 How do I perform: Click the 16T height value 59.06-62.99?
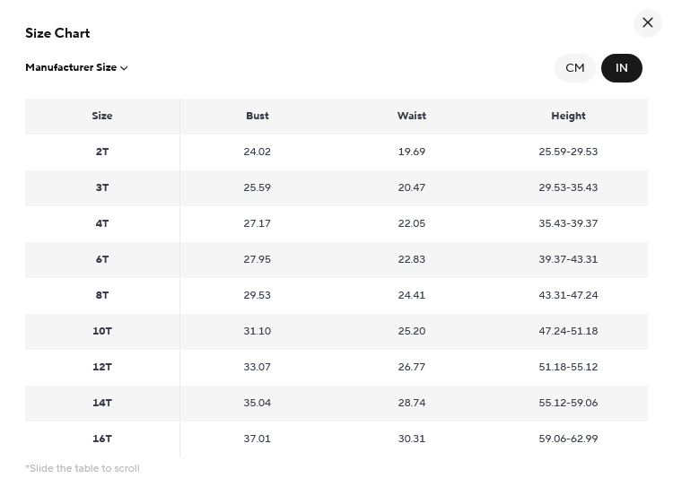point(568,439)
